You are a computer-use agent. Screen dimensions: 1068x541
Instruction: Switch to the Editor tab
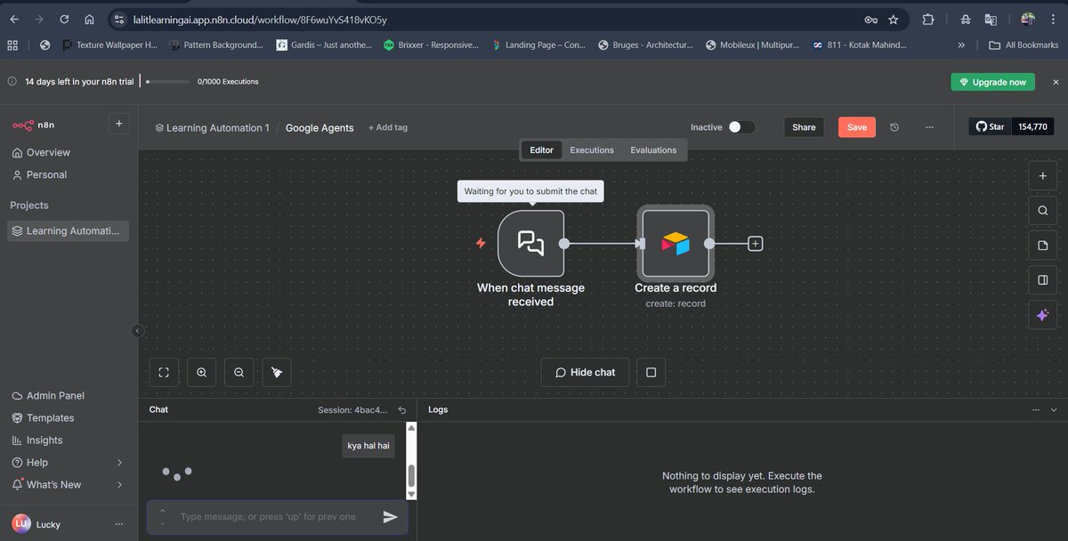coord(541,150)
